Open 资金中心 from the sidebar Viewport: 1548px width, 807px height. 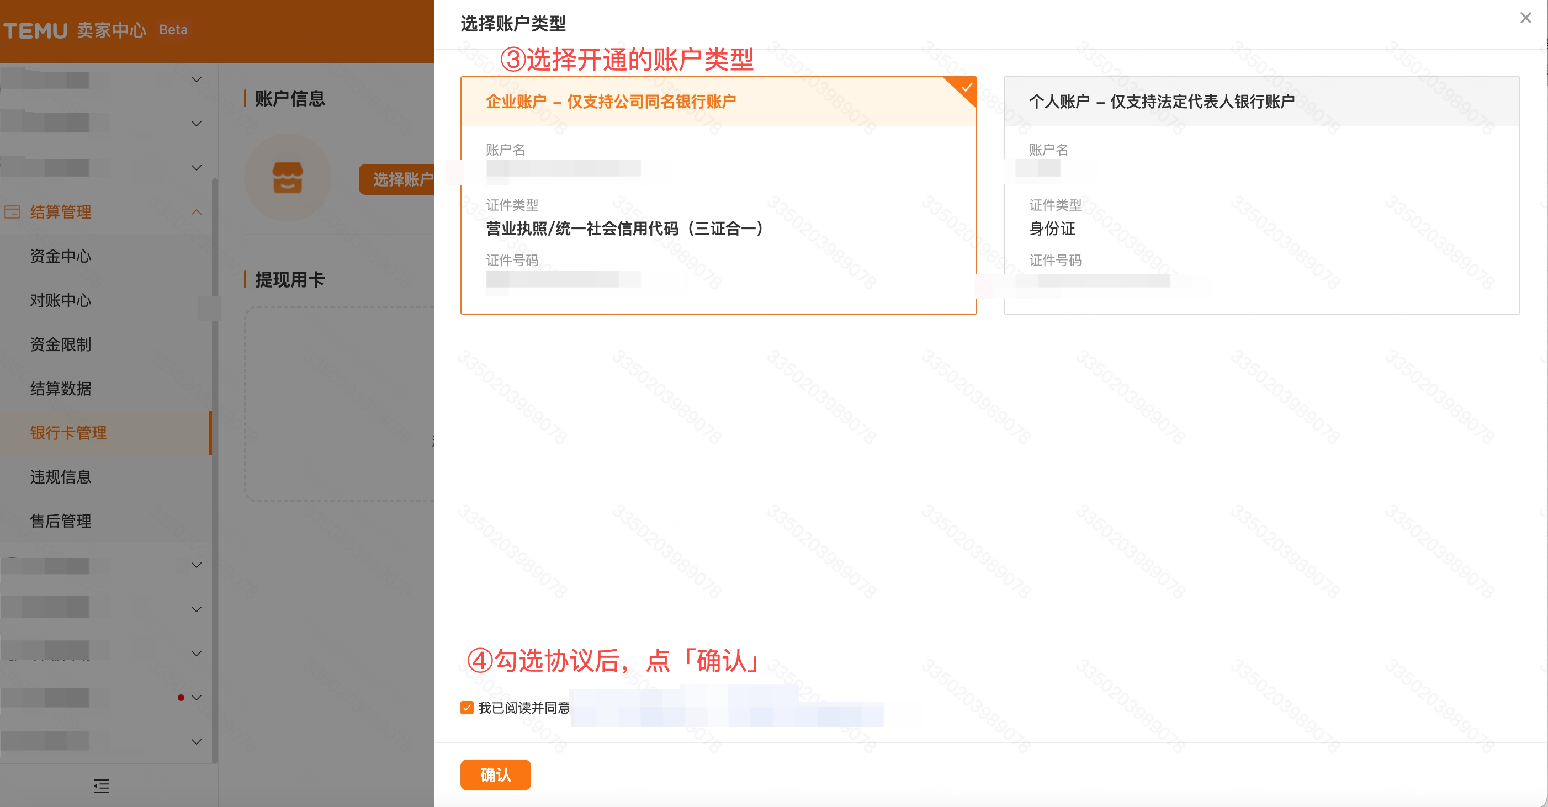pos(60,257)
